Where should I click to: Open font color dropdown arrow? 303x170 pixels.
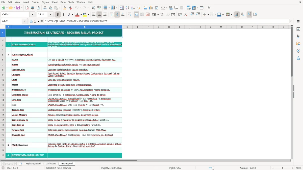coord(81,15)
